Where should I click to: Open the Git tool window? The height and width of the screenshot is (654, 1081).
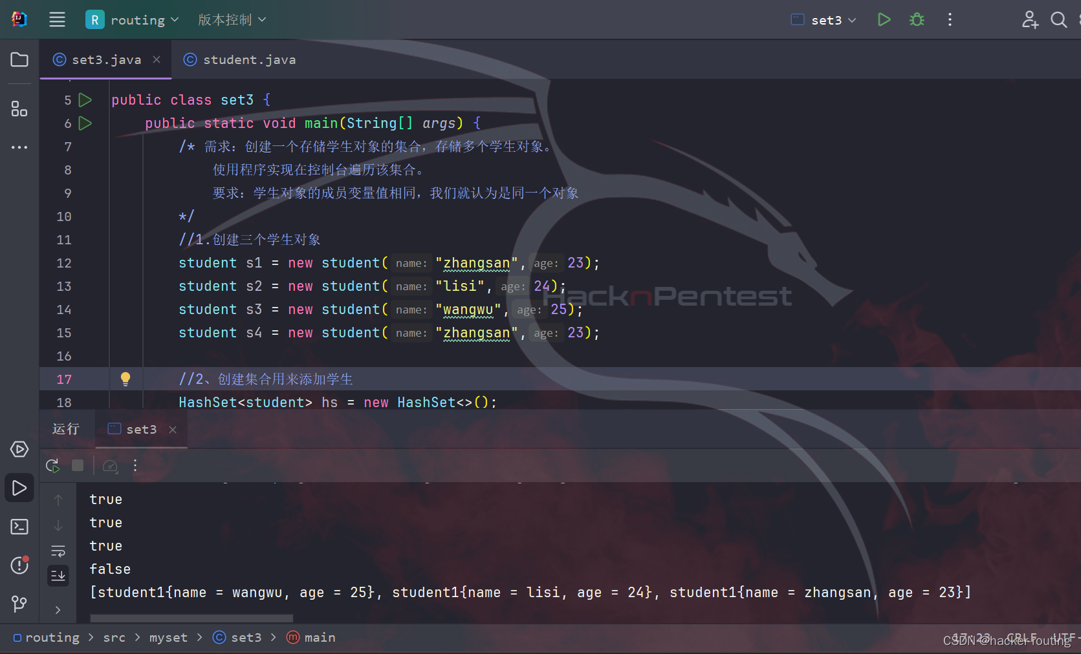19,604
